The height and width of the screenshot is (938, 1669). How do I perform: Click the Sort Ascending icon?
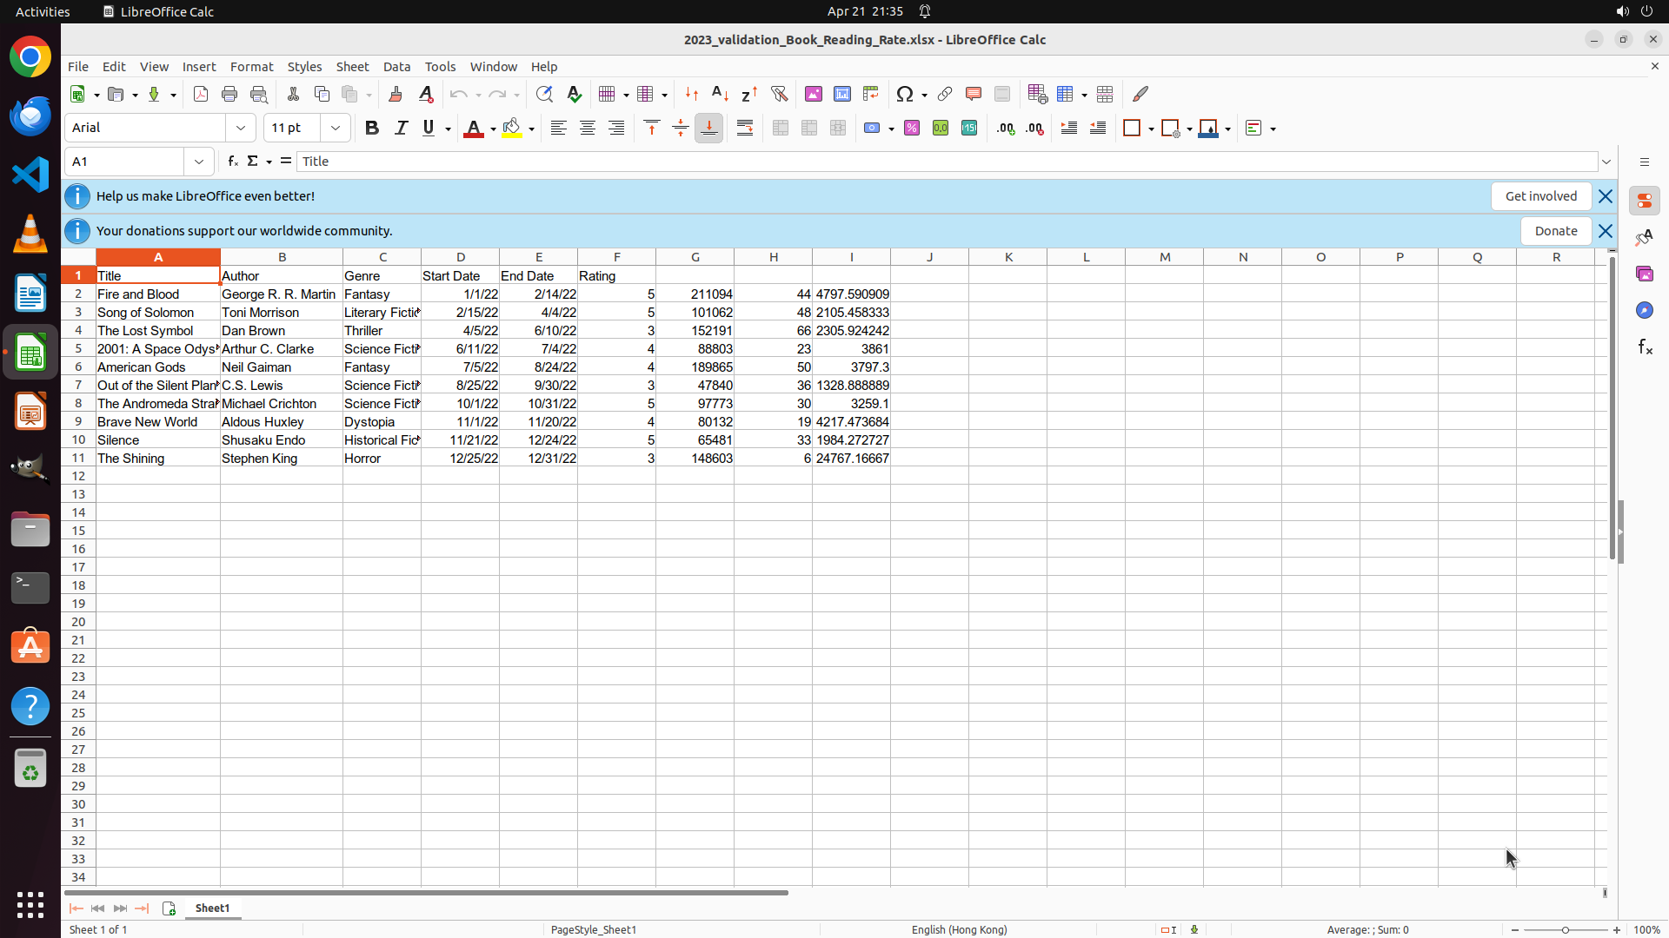point(720,94)
